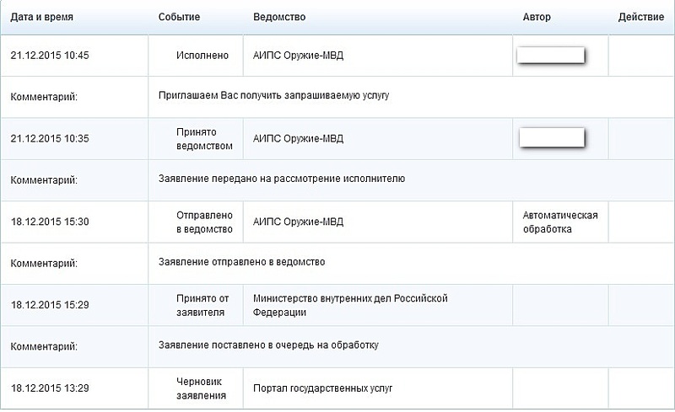The image size is (675, 412).
Task: Click the date 21.12.2015 10:35
Action: [x=50, y=139]
